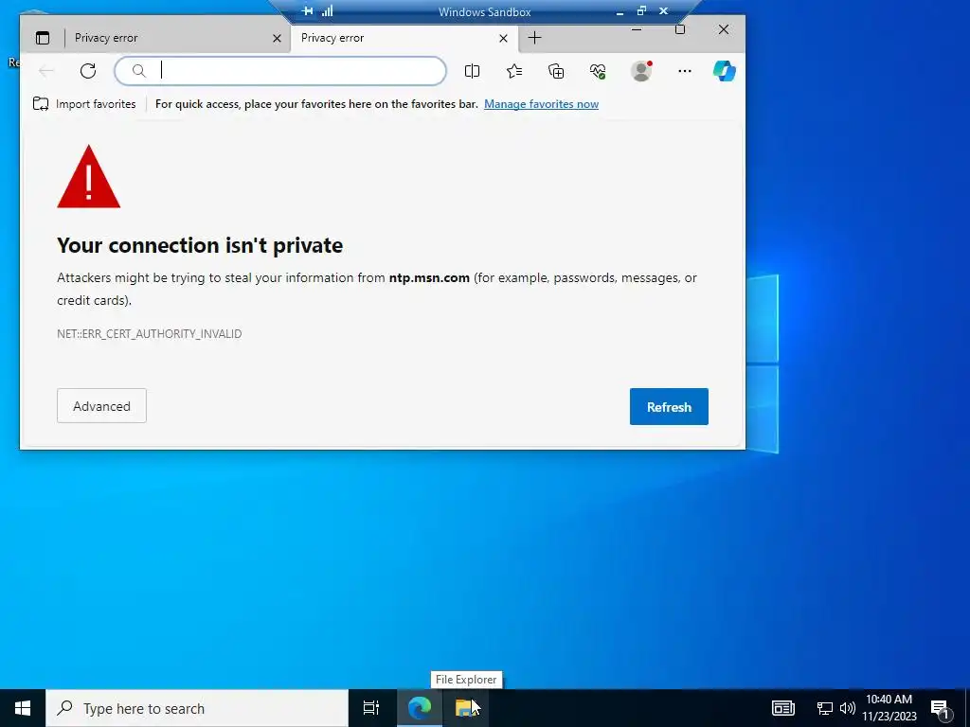Click the ntp.msn.com domain text
970x727 pixels.
pos(429,277)
